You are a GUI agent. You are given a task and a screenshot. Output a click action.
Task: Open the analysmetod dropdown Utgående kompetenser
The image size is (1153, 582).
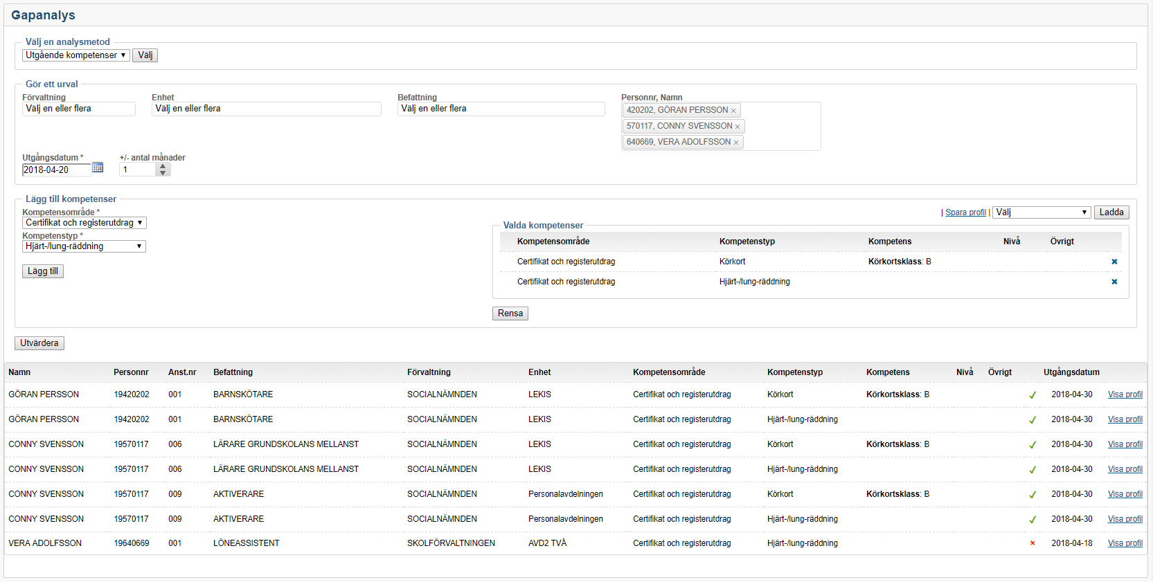click(75, 55)
